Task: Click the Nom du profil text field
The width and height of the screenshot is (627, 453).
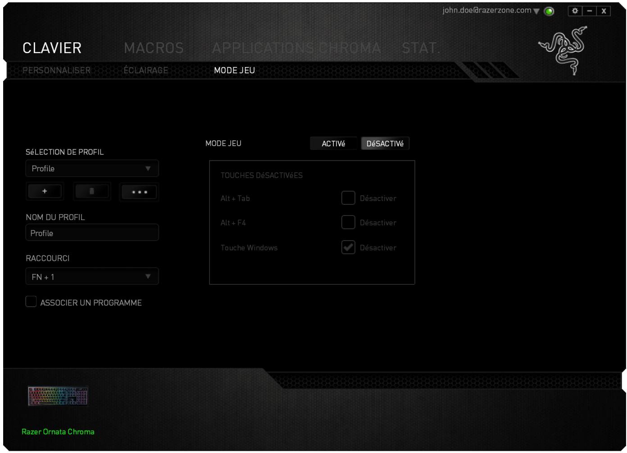Action: [x=92, y=233]
